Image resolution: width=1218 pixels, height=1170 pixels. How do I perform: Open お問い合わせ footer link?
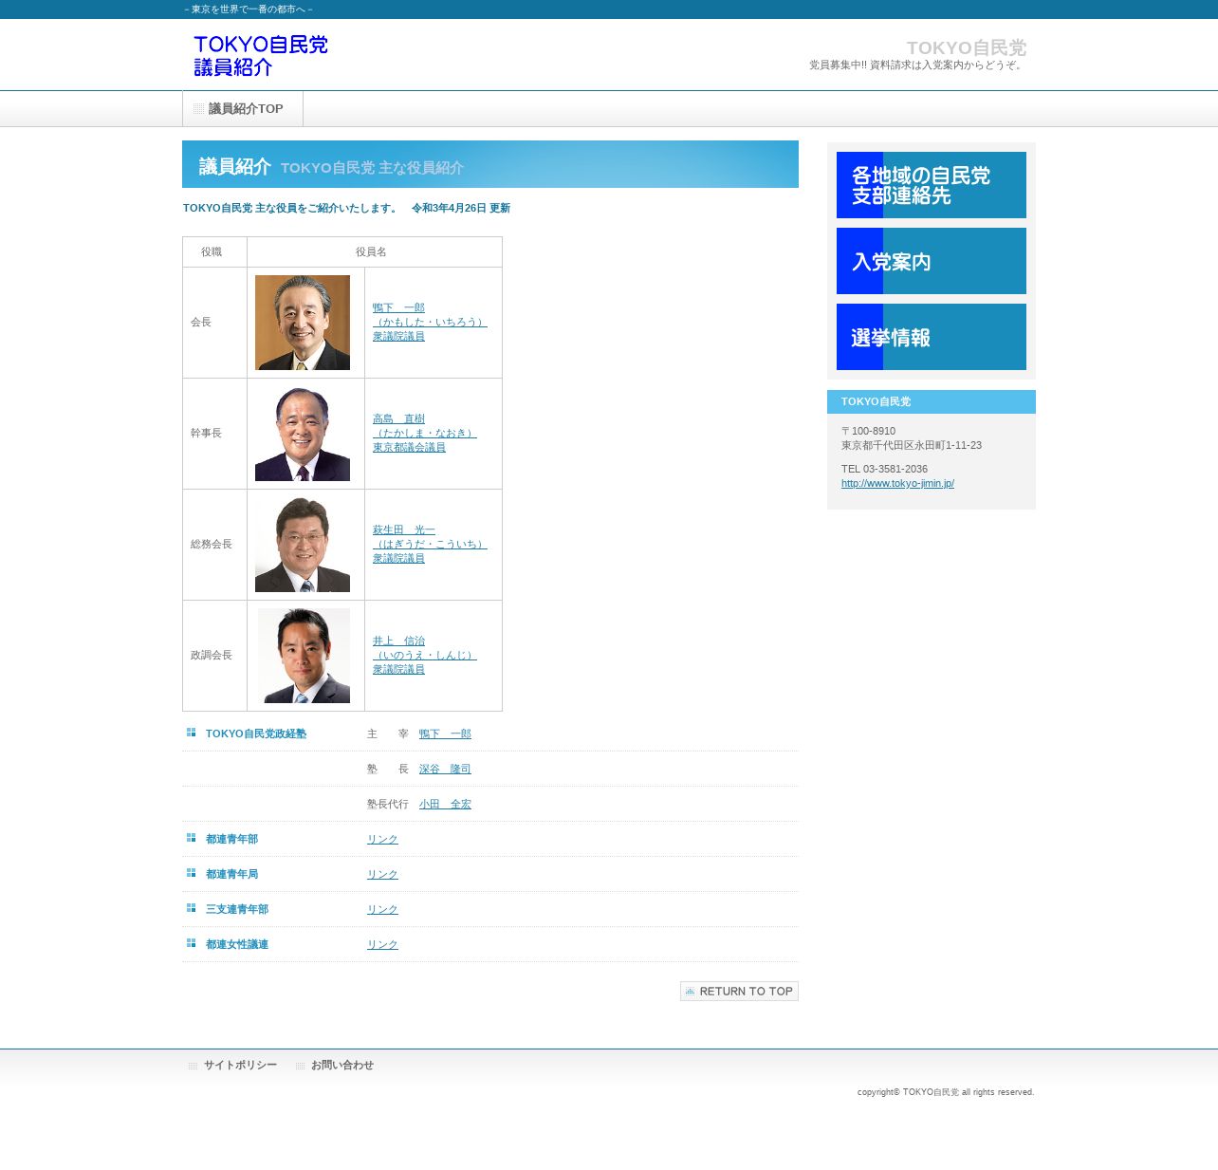341,1065
